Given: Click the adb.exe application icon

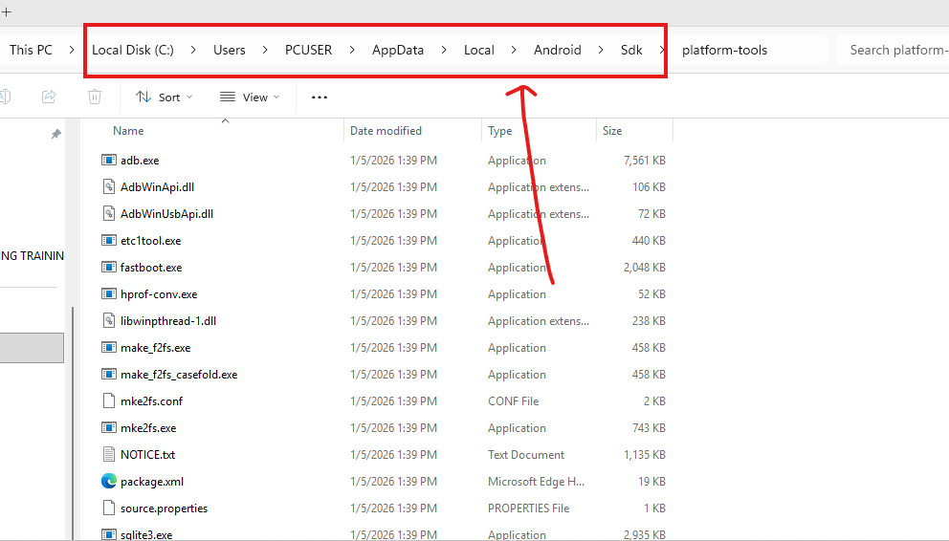Looking at the screenshot, I should [108, 161].
